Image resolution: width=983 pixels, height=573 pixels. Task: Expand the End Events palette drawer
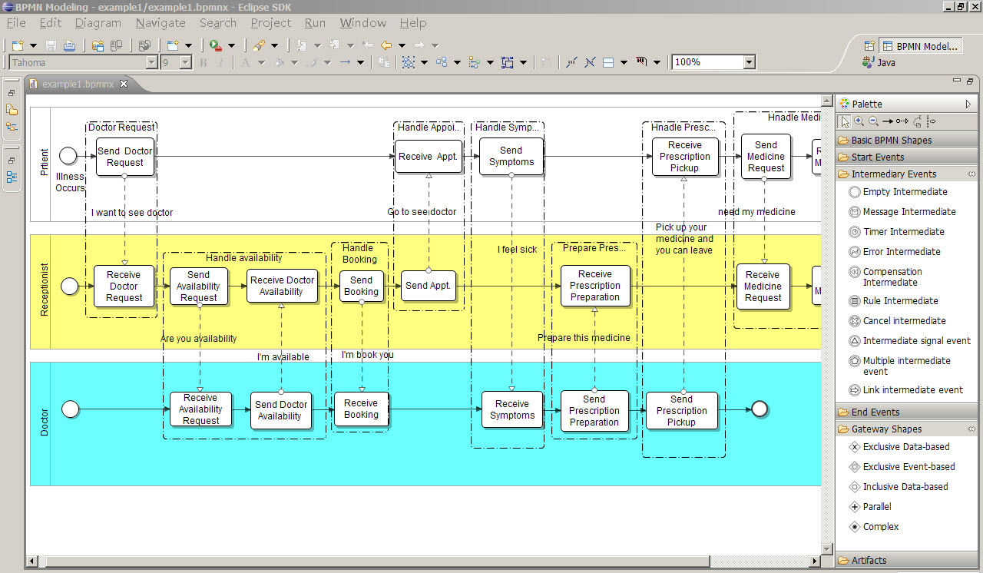906,412
